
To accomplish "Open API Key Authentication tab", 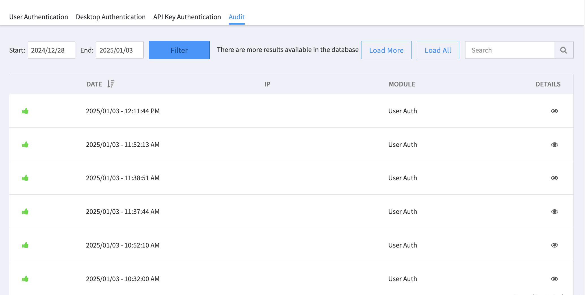I will point(187,17).
